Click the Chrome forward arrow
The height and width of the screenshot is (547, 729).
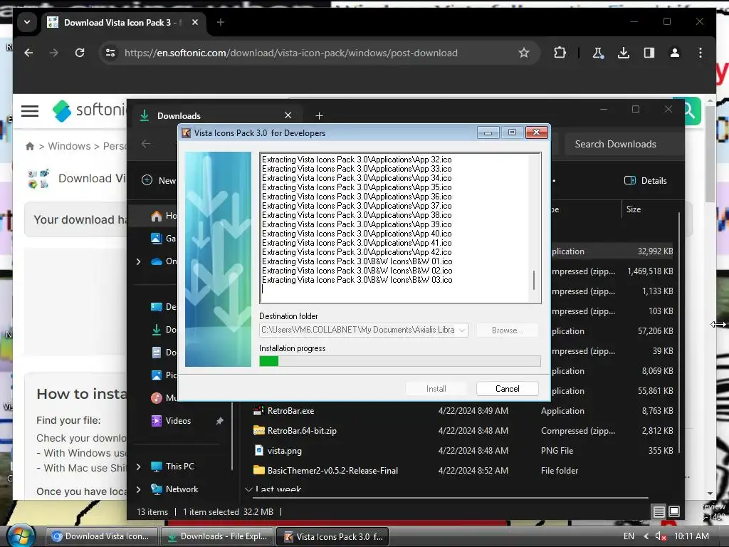[x=54, y=53]
